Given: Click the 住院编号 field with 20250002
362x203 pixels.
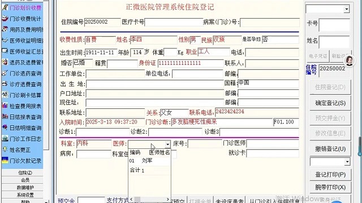Looking at the screenshot, I should click(102, 22).
